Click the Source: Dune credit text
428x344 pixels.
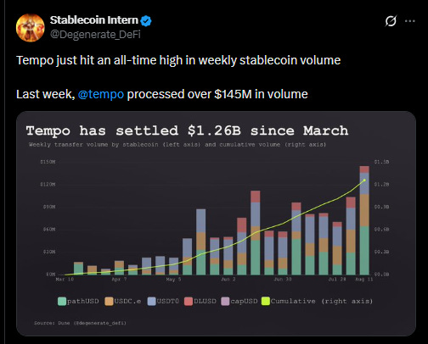pos(80,323)
